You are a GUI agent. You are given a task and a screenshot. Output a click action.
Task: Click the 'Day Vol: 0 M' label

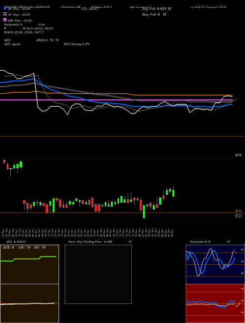tap(154, 14)
